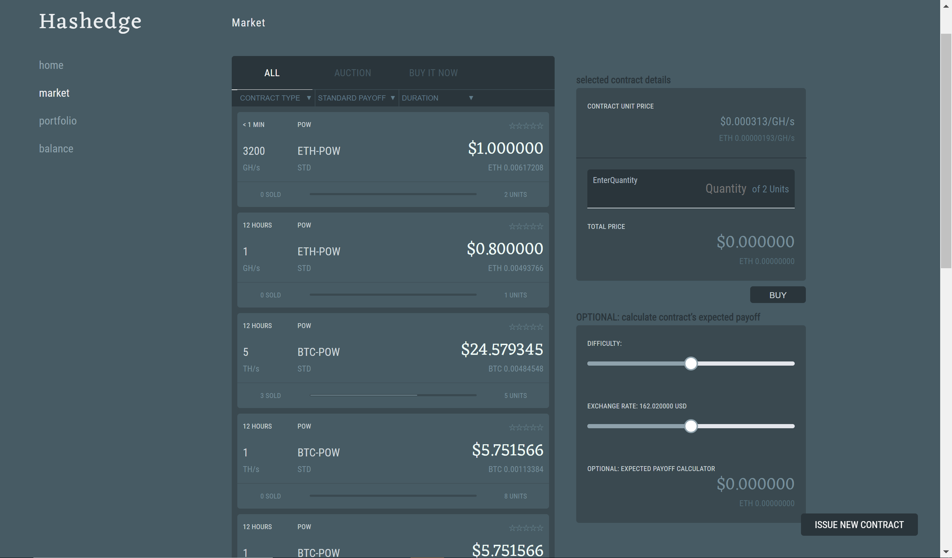
Task: Click star rating on $0.800000 ETH-POW contract
Action: [x=526, y=226]
